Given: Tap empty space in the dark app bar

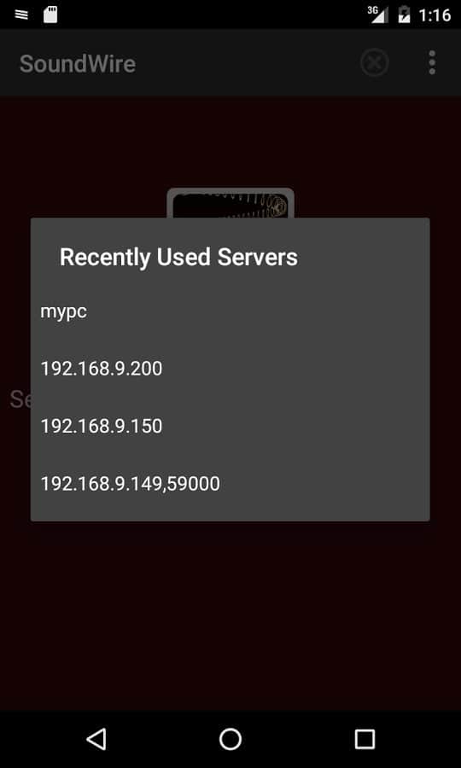Looking at the screenshot, I should point(245,63).
